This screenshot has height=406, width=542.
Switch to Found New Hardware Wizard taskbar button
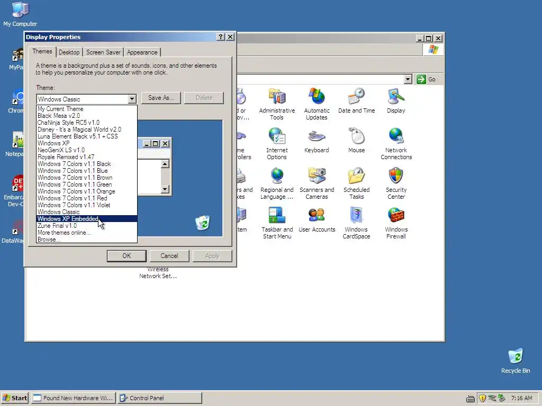coord(73,398)
